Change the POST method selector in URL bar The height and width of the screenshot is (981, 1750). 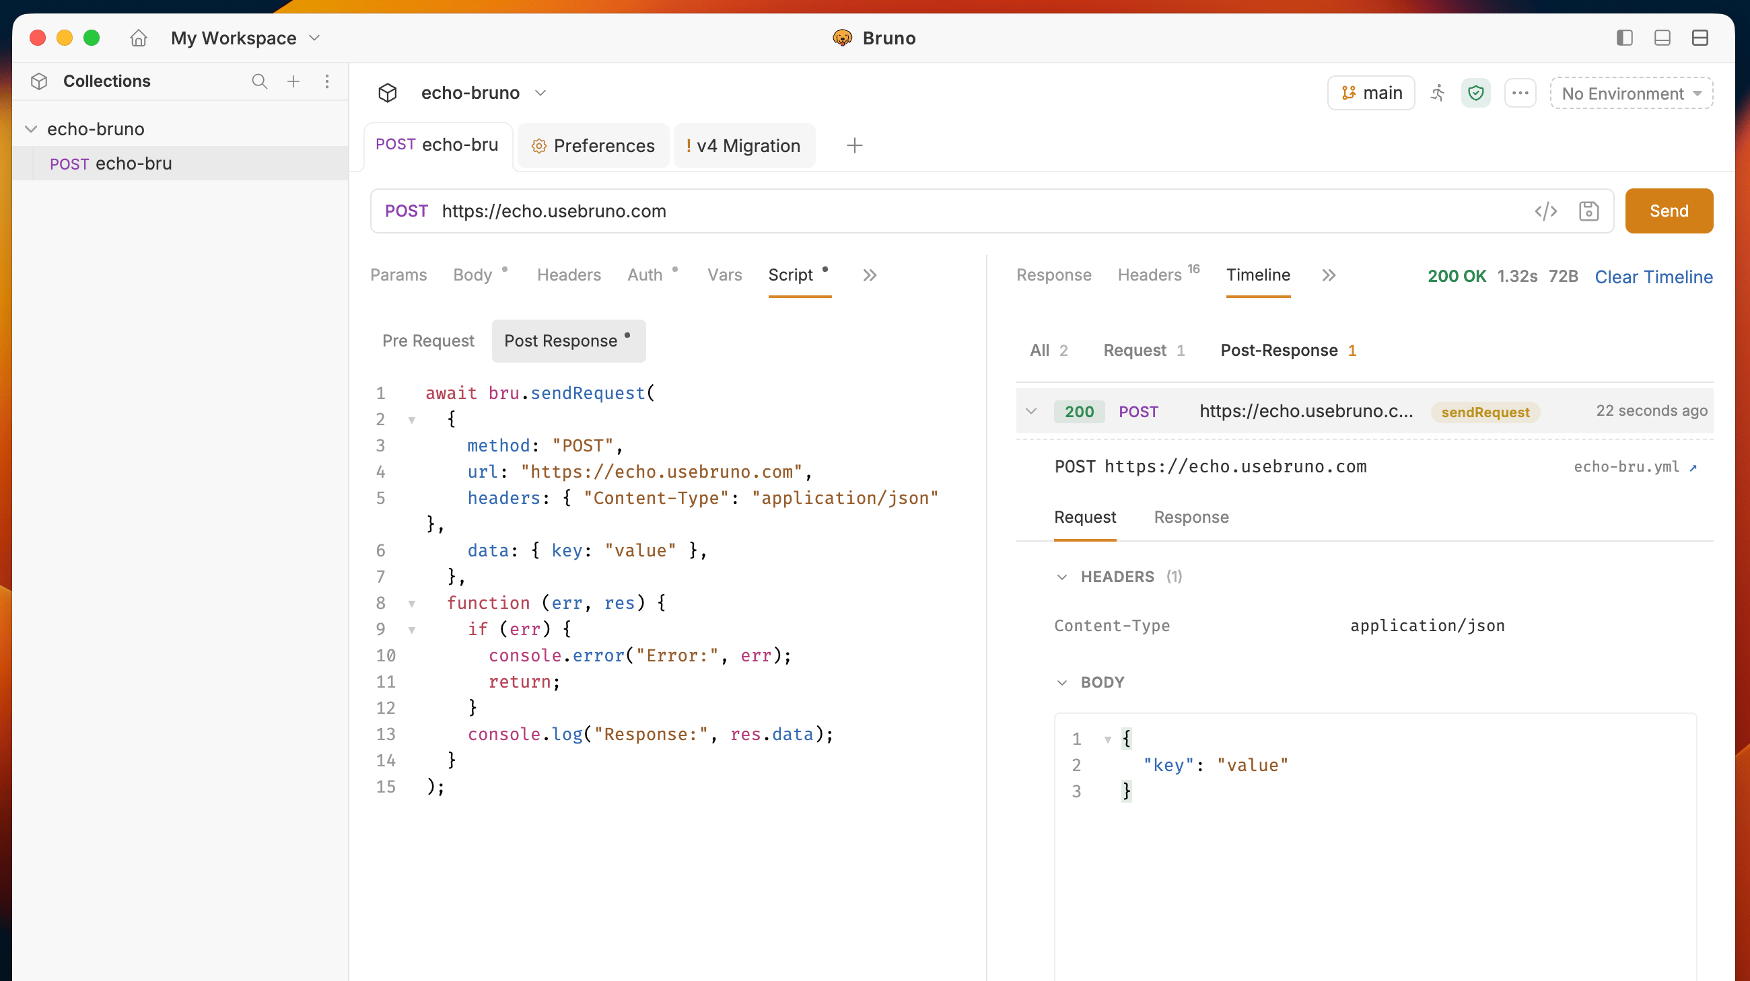click(407, 211)
